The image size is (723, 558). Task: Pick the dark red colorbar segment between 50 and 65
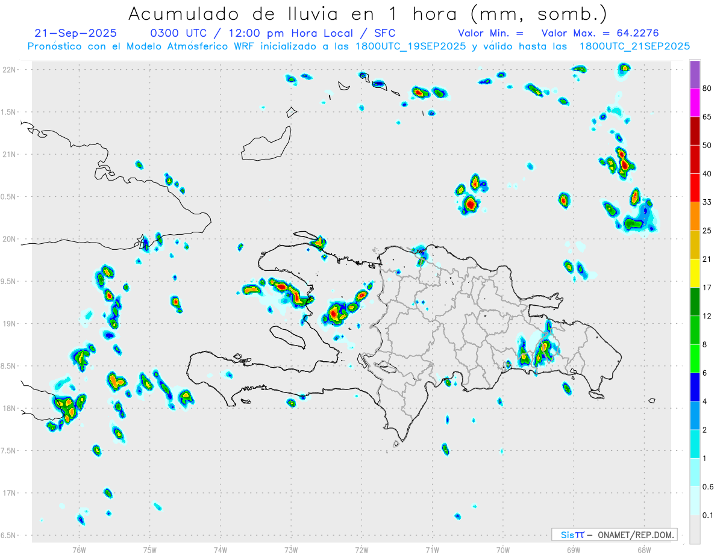coord(695,131)
